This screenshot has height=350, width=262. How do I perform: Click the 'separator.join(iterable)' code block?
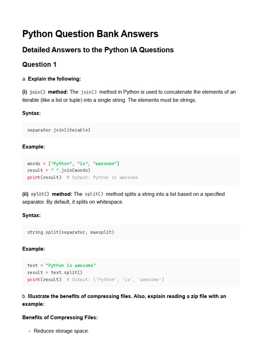pos(59,130)
